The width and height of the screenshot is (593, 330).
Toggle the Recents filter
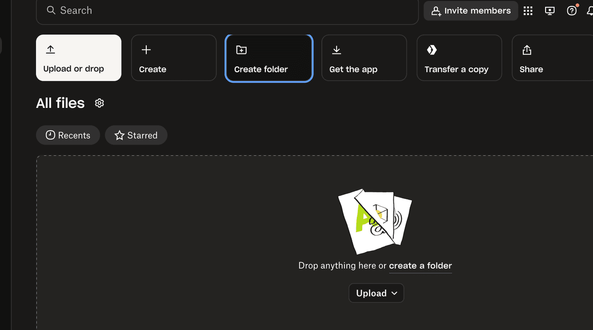click(x=68, y=135)
